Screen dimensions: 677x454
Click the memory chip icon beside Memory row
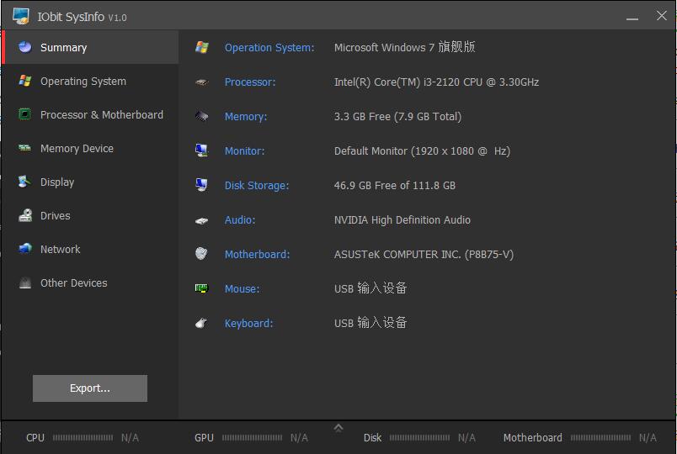pos(201,116)
